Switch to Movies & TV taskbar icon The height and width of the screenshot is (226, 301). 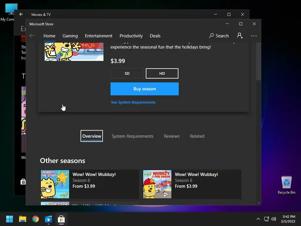49,219
